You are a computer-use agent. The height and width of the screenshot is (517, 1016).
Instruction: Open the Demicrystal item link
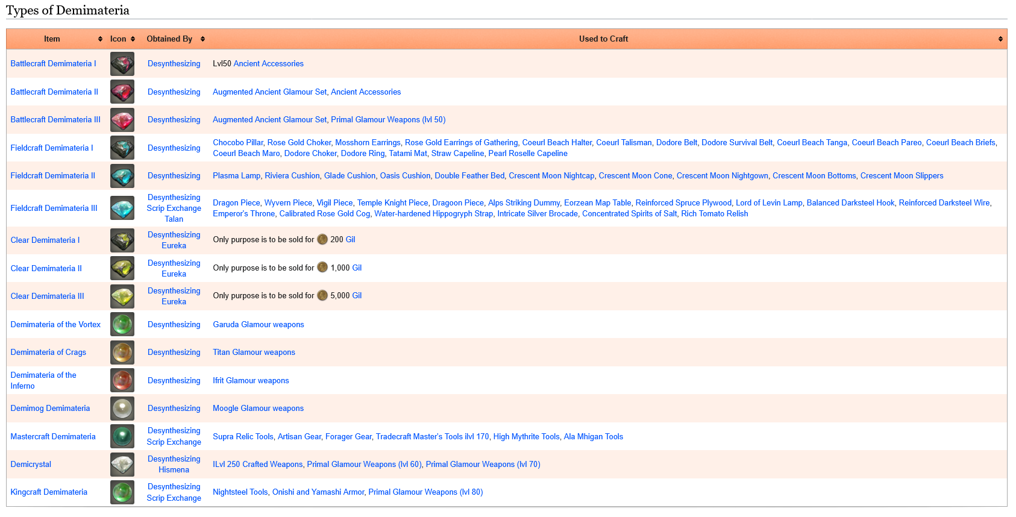[31, 465]
